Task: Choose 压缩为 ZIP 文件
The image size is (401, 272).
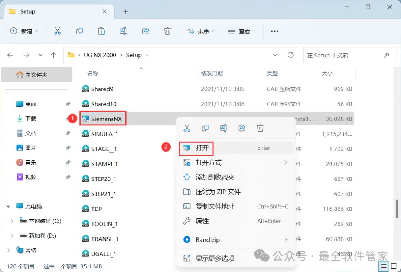Action: coord(236,192)
